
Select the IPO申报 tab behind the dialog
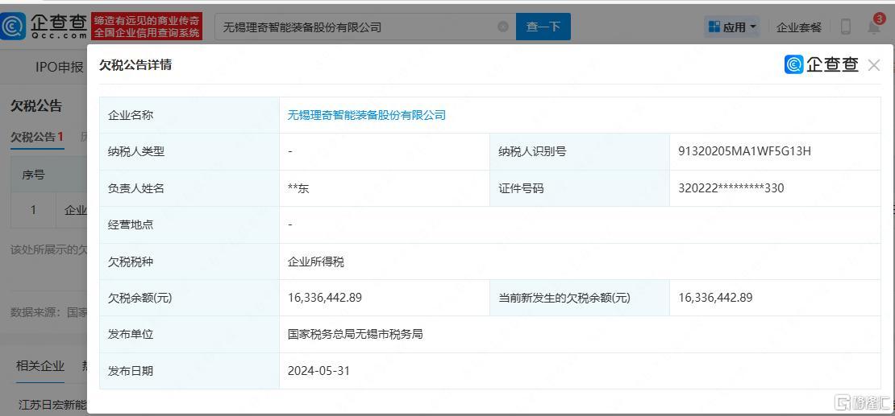[60, 67]
